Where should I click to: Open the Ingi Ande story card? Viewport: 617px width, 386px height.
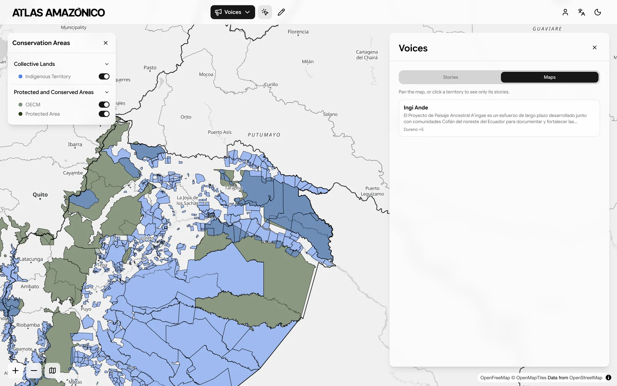pyautogui.click(x=499, y=118)
